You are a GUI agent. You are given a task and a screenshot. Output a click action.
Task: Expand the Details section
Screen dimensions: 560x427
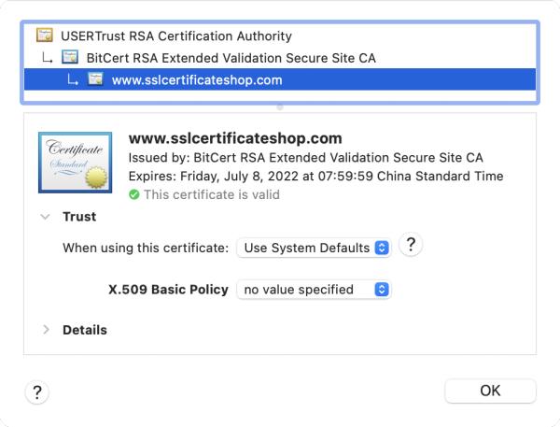(x=45, y=330)
